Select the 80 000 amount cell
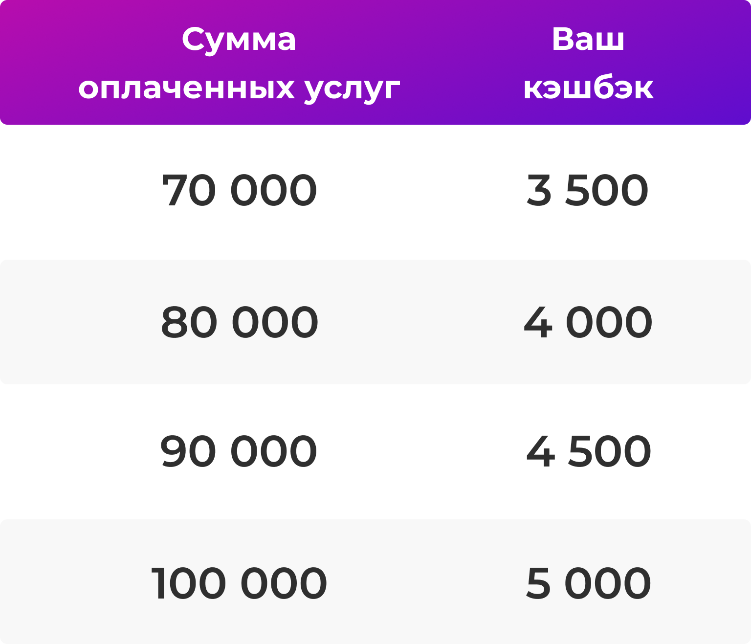 click(240, 322)
